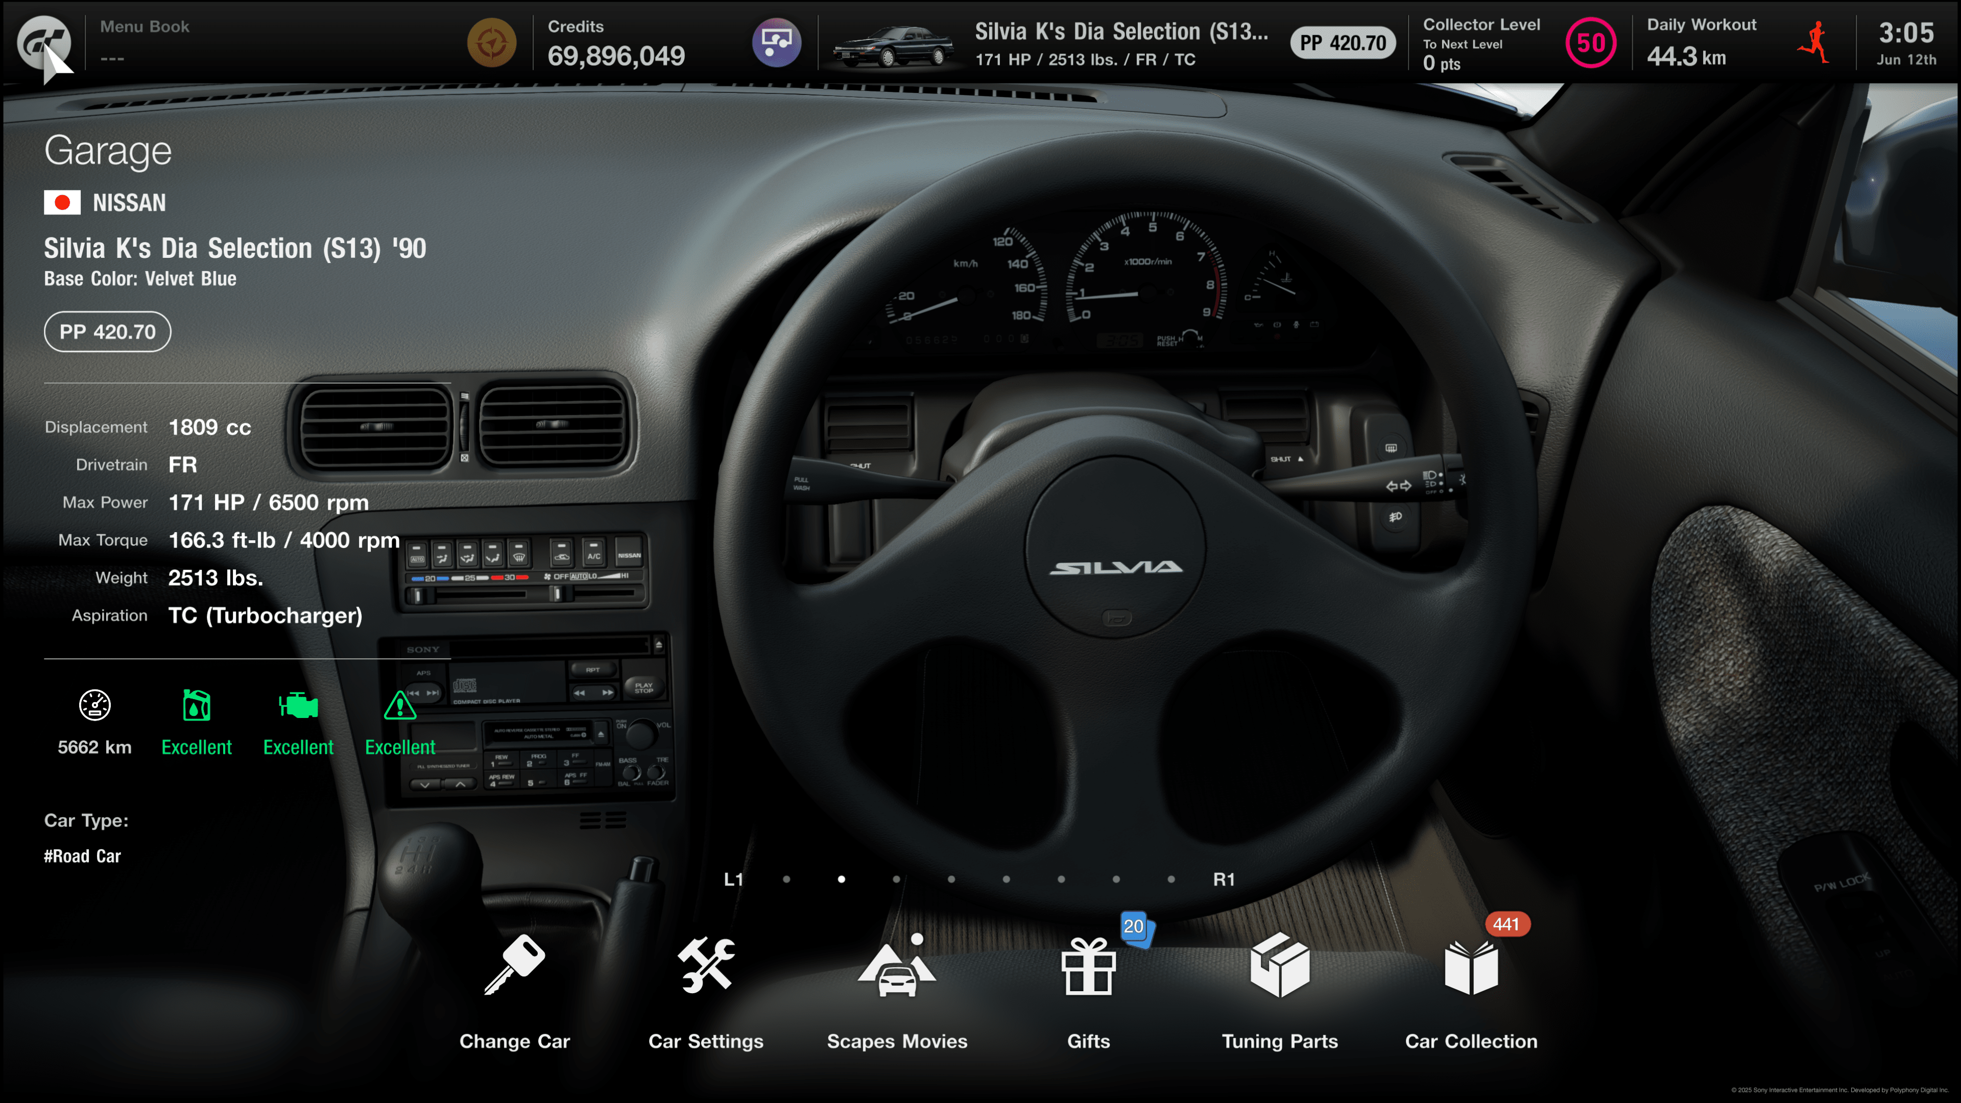Image resolution: width=1961 pixels, height=1103 pixels.
Task: Open the Menu Book section
Action: (145, 41)
